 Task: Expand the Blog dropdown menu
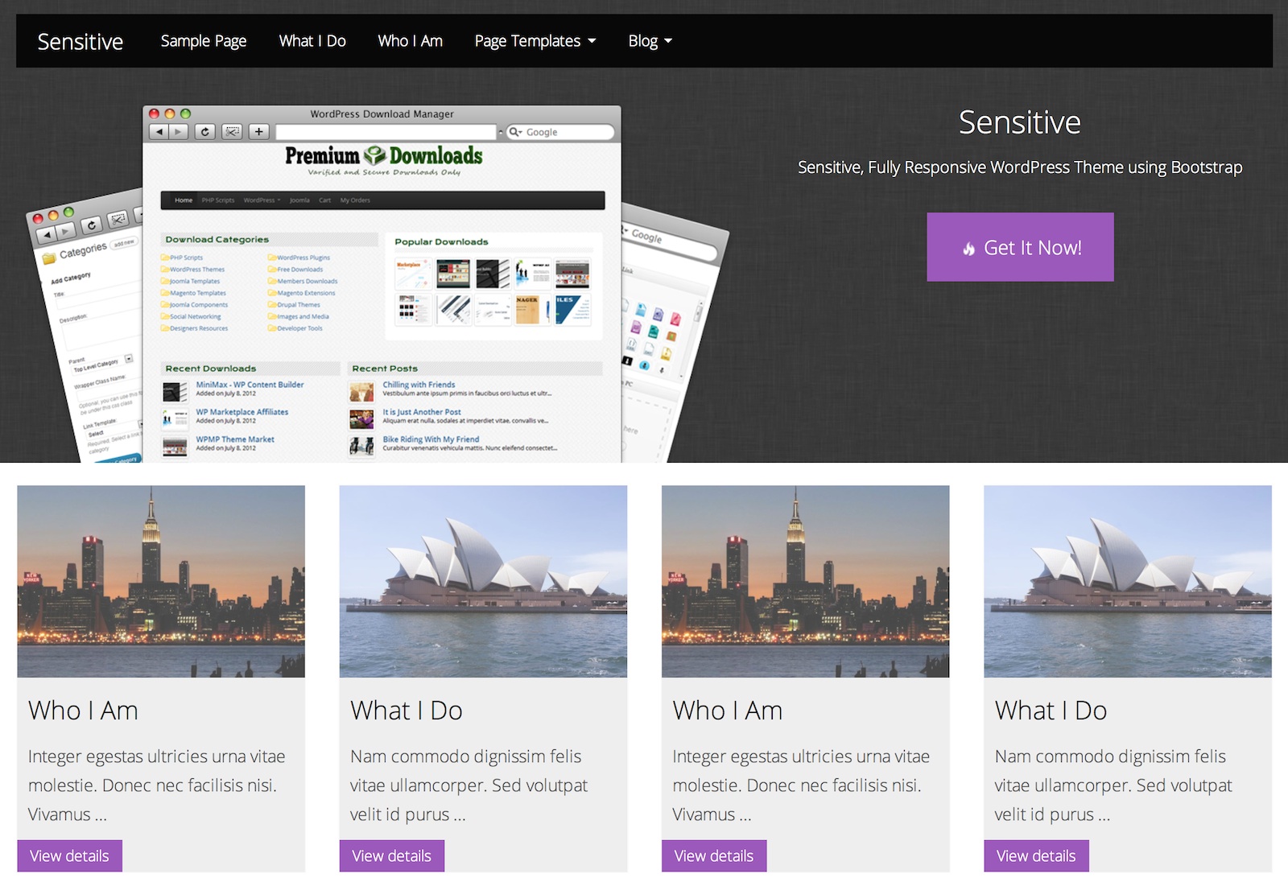tap(650, 41)
